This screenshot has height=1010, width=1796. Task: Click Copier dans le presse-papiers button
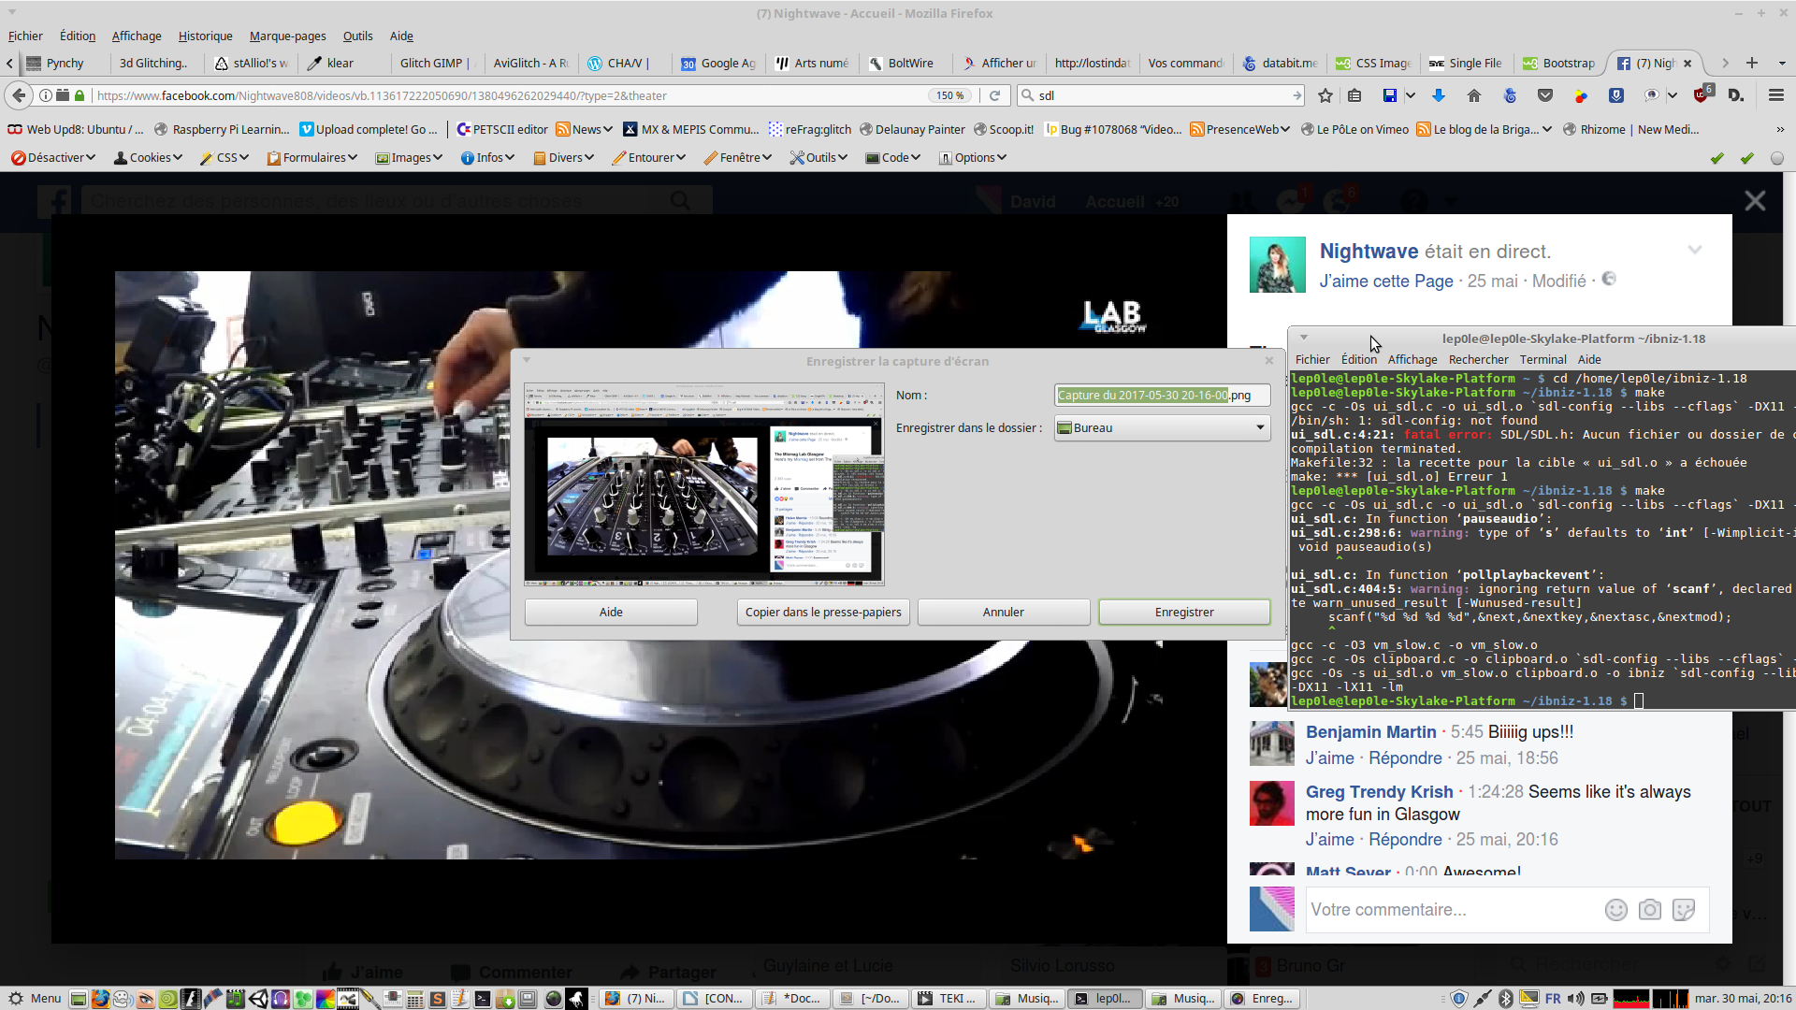click(823, 612)
